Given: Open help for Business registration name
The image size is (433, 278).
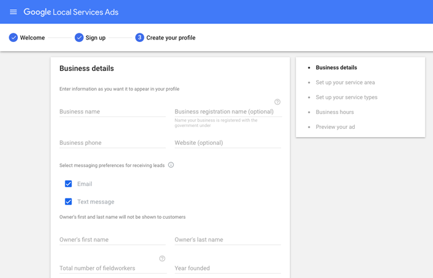Looking at the screenshot, I should (x=277, y=102).
